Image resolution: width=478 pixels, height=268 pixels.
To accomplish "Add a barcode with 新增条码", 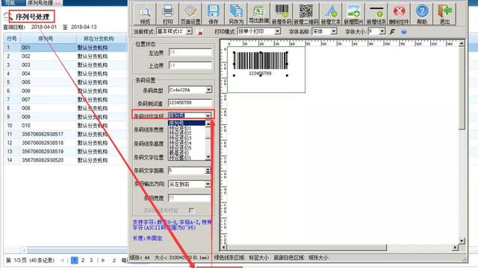I will pos(282,14).
